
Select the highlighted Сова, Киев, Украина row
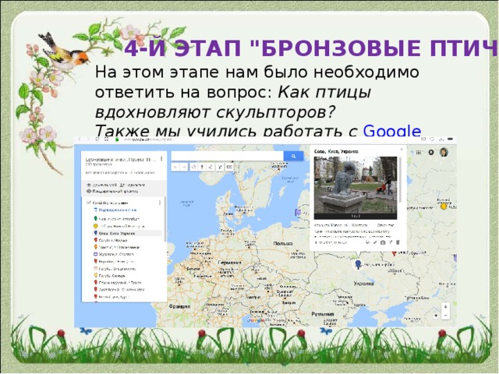point(127,233)
